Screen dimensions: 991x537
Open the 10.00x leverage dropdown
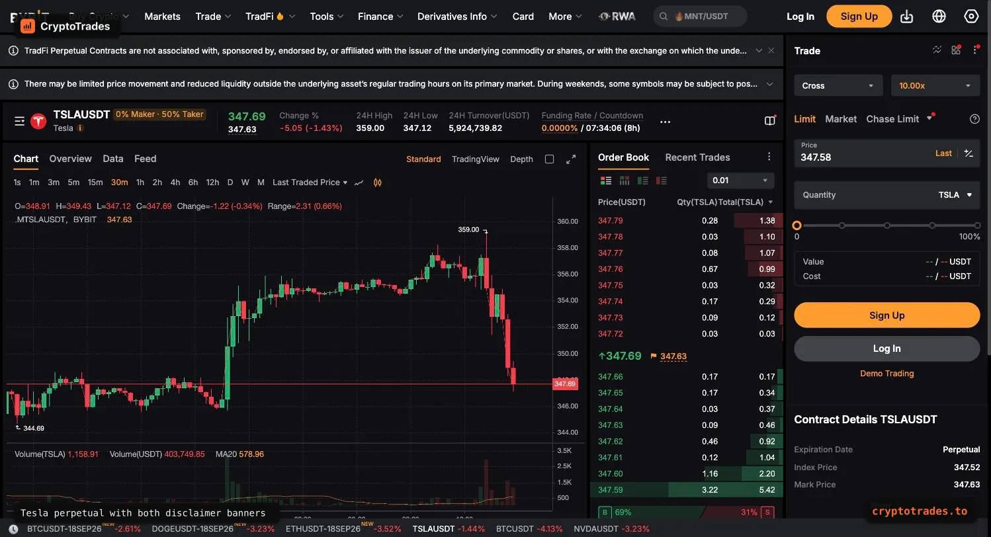[935, 85]
